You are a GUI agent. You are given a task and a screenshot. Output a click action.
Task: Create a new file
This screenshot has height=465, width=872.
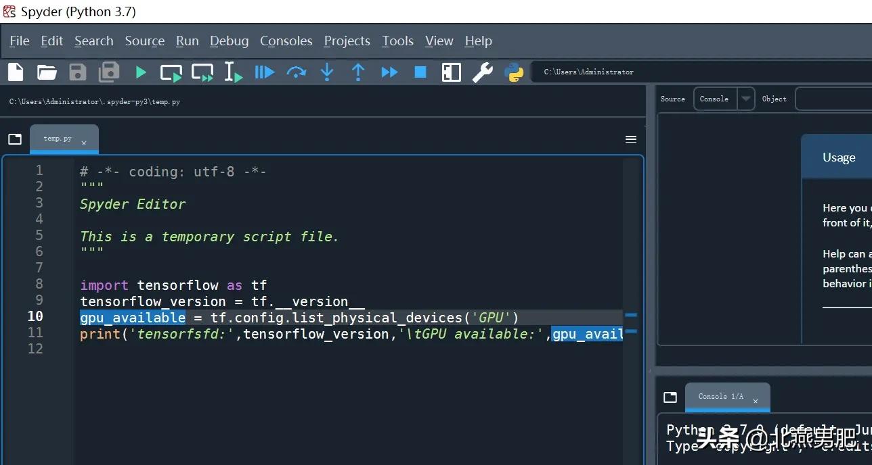15,72
